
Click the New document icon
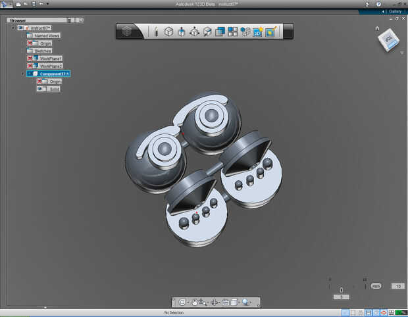pos(18,4)
